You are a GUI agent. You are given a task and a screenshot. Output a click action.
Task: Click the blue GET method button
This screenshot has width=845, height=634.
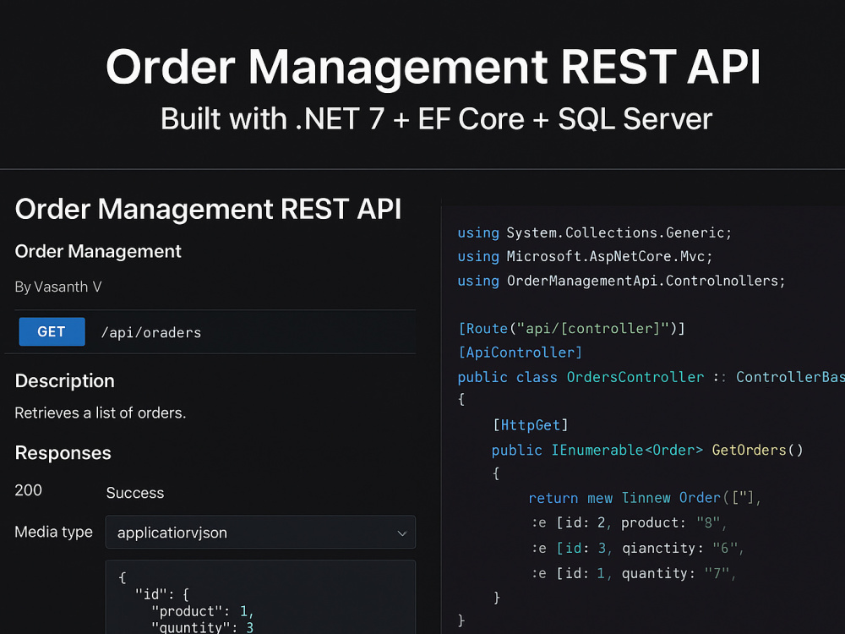[52, 331]
